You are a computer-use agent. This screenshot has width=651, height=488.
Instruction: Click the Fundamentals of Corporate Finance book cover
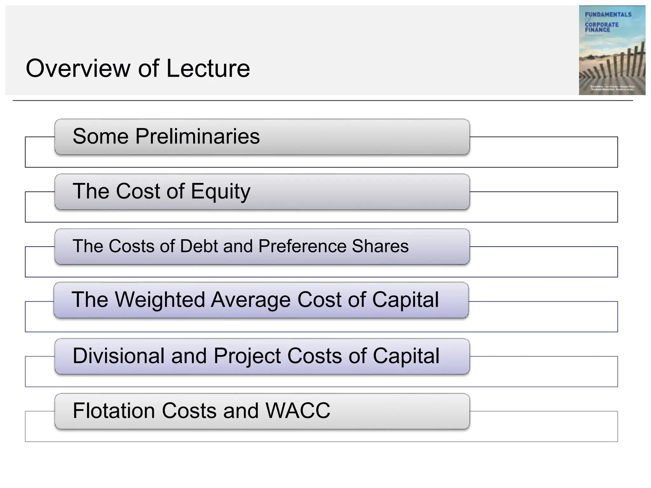pyautogui.click(x=612, y=50)
